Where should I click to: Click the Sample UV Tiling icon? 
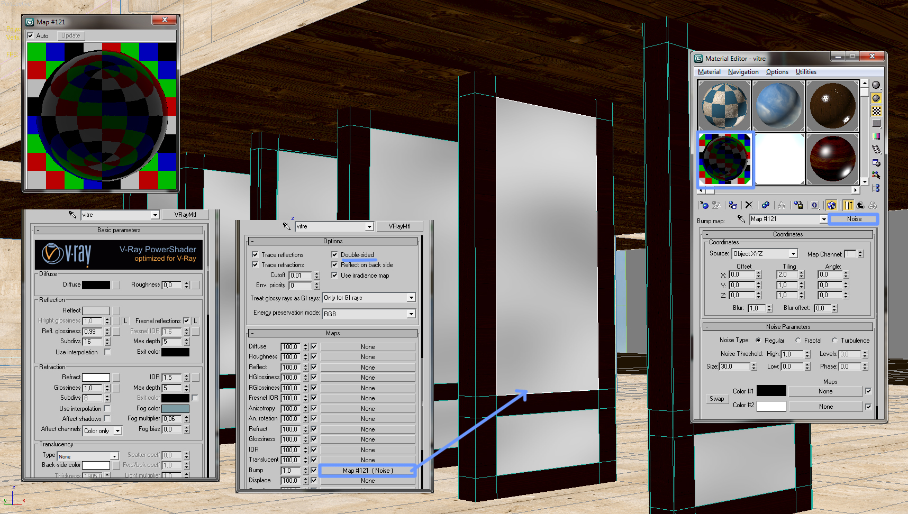(876, 124)
